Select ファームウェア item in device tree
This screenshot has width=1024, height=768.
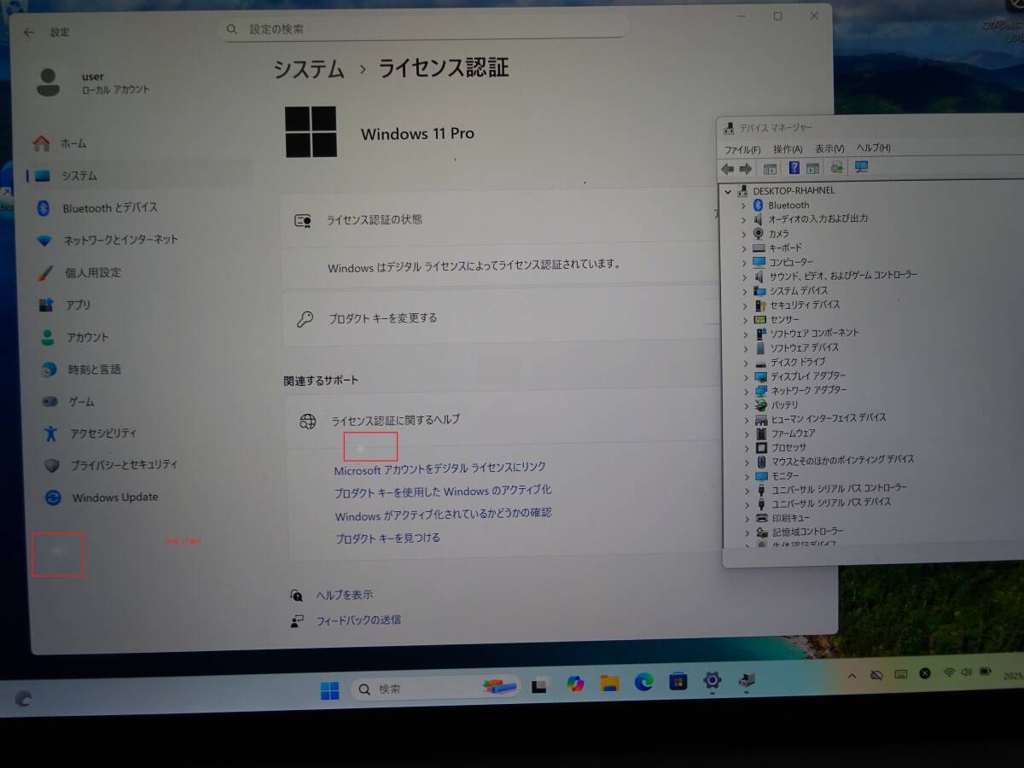click(794, 433)
